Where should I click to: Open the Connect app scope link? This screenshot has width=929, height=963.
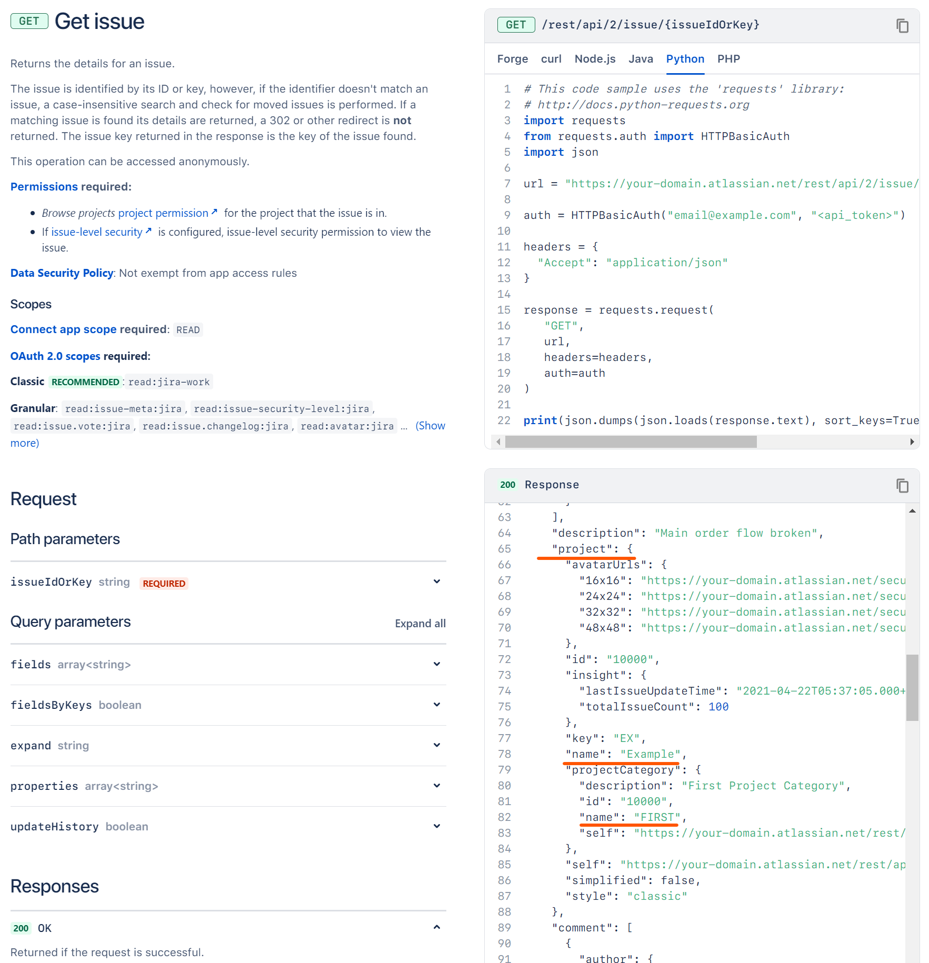[x=64, y=329]
